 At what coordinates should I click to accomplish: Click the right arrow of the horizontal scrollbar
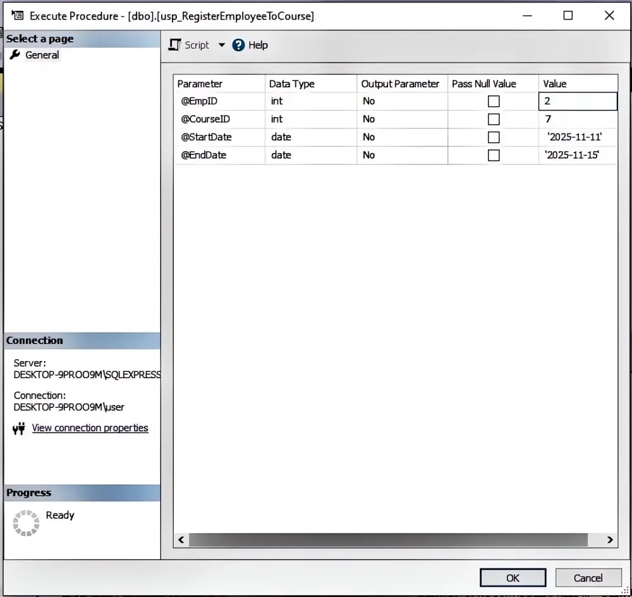click(x=609, y=539)
